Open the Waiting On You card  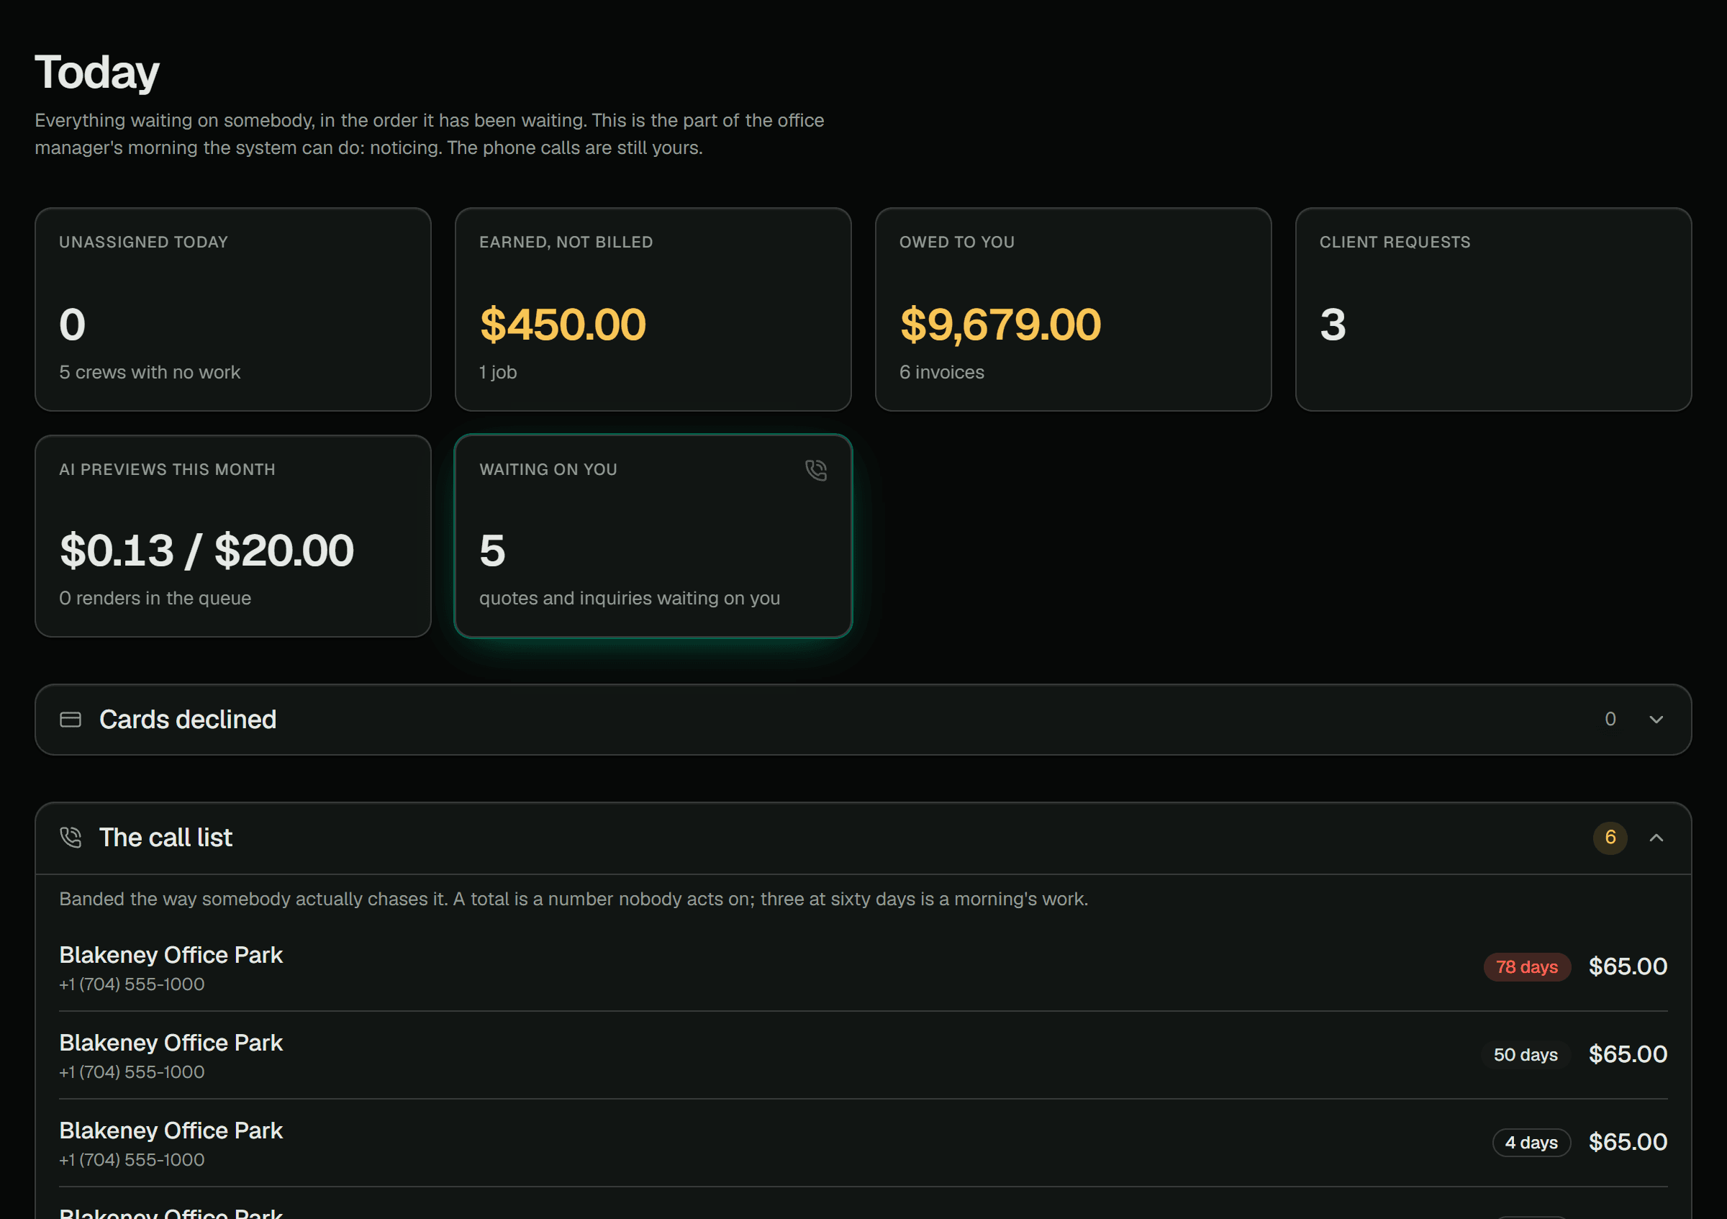653,536
